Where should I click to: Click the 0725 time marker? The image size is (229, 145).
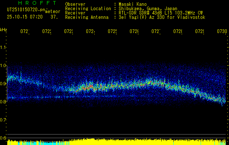(x=112, y=32)
